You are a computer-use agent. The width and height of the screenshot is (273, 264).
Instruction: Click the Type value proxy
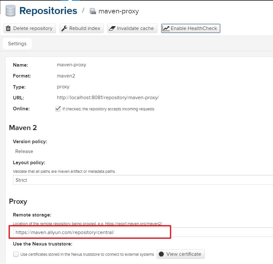pos(63,87)
